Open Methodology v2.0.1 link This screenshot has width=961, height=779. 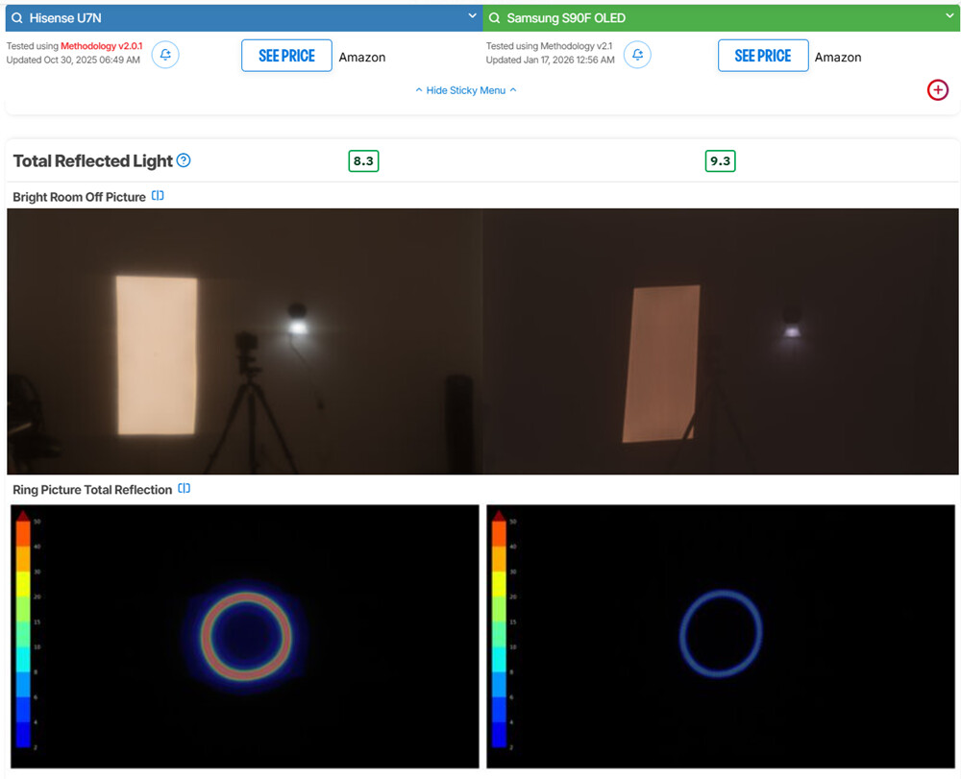[101, 46]
